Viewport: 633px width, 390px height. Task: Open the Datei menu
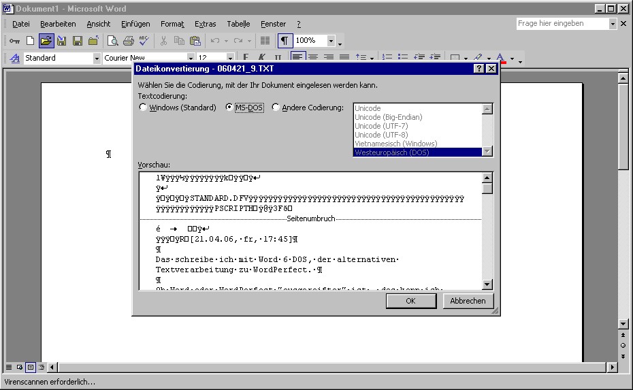[21, 25]
